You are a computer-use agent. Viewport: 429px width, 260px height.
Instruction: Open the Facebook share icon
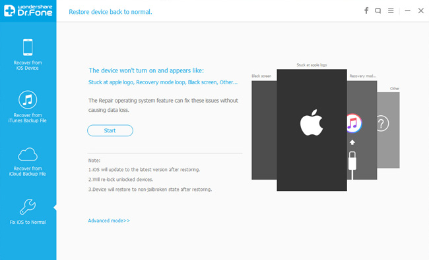[x=366, y=11]
